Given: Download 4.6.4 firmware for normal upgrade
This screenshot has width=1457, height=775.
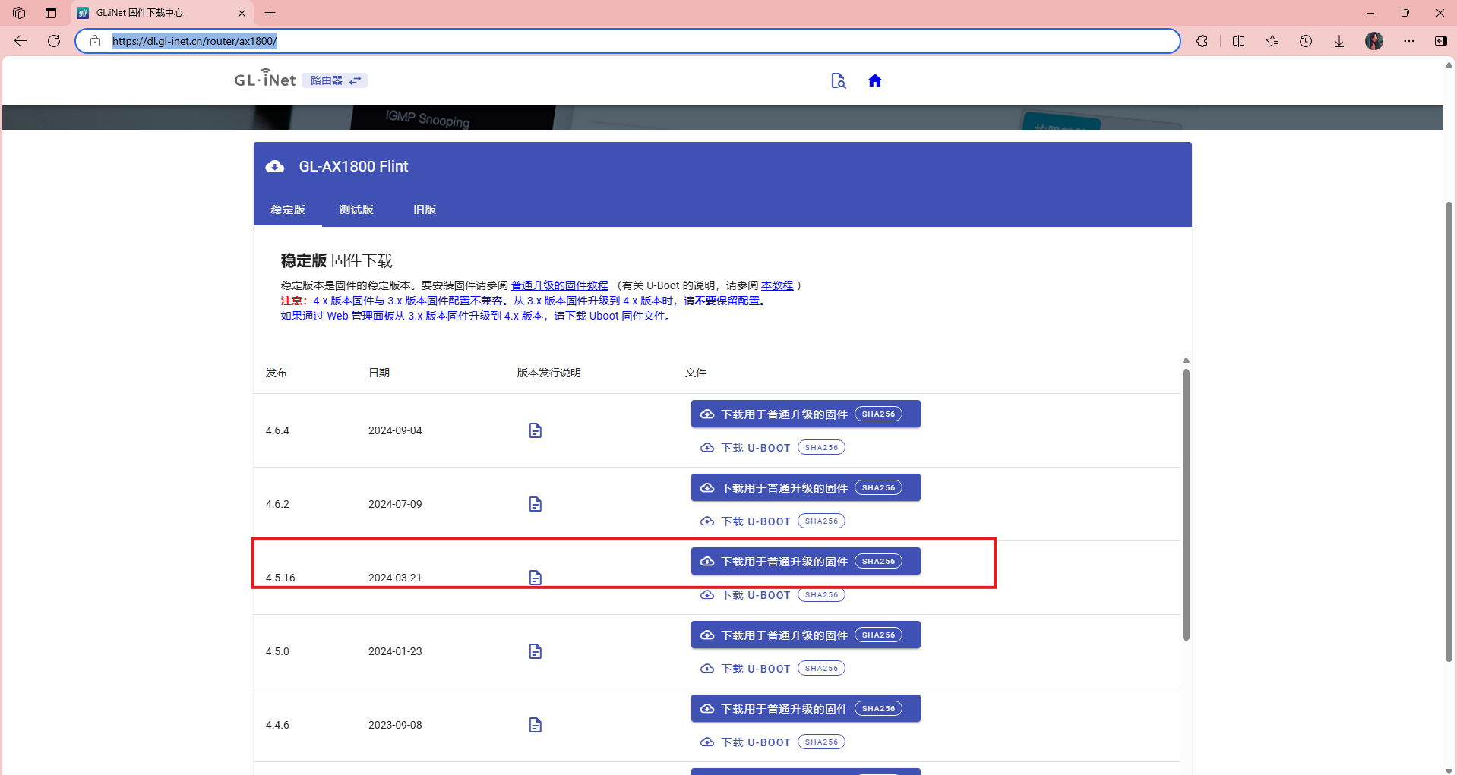Looking at the screenshot, I should click(782, 414).
